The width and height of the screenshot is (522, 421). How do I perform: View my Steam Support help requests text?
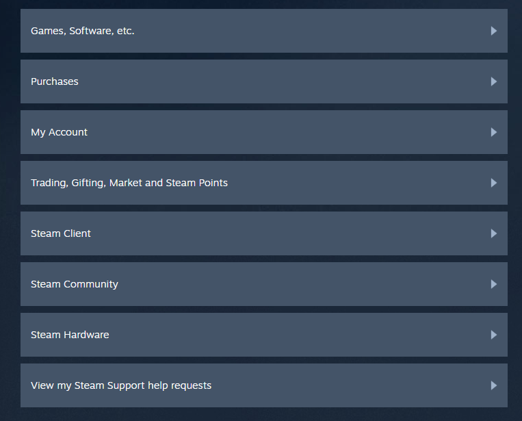121,385
